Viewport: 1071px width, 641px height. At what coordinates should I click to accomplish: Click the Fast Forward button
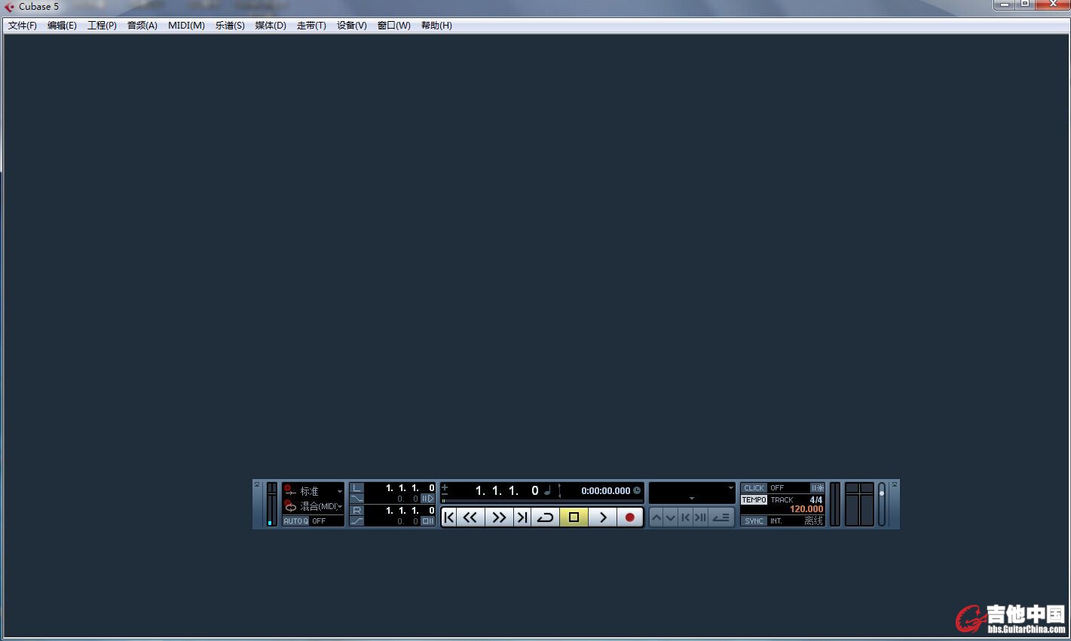click(x=498, y=517)
